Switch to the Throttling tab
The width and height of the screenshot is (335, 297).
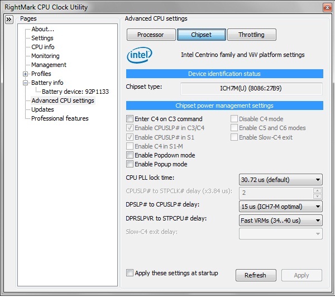tap(252, 35)
